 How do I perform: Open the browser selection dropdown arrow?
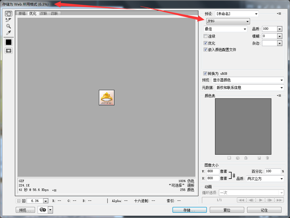coord(50,210)
